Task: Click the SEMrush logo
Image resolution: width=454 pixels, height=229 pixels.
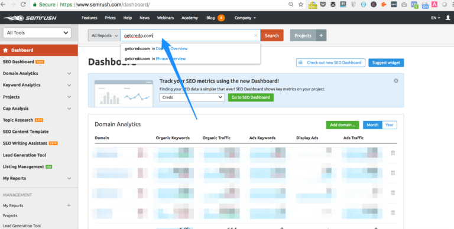Action: coord(30,18)
